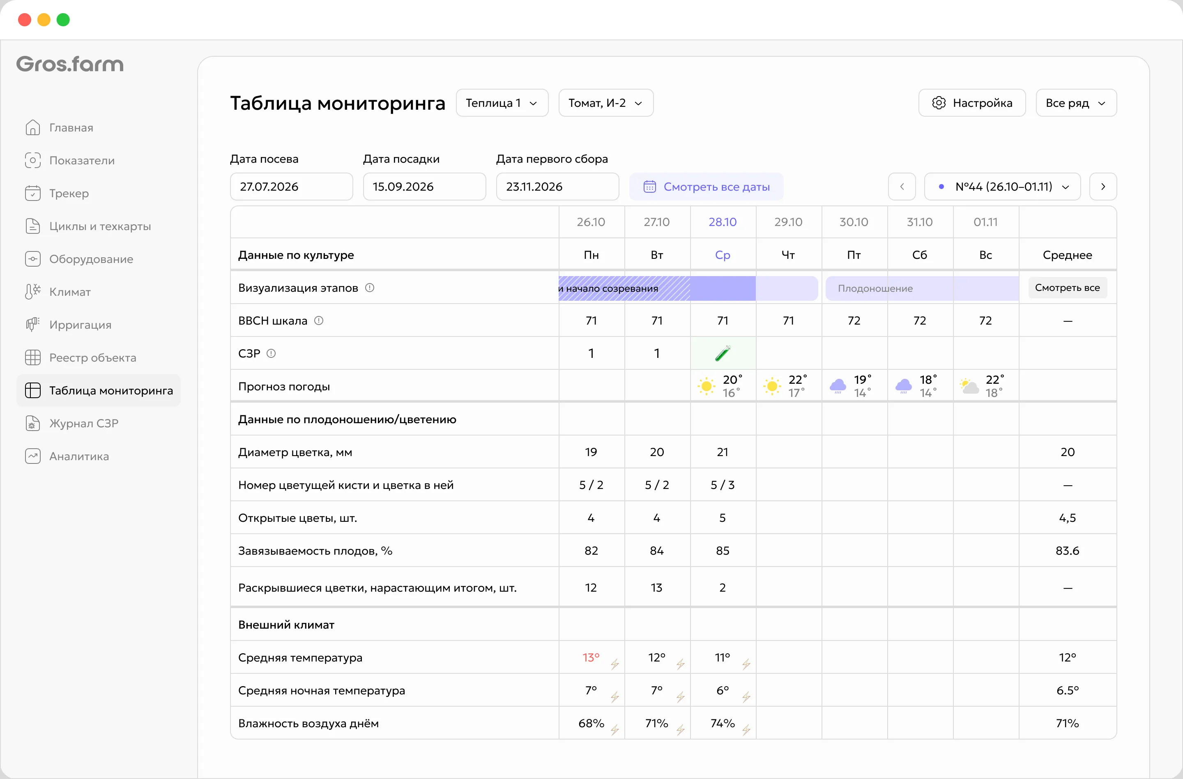Click the info icon next to СЗР
Viewport: 1183px width, 779px height.
click(271, 353)
